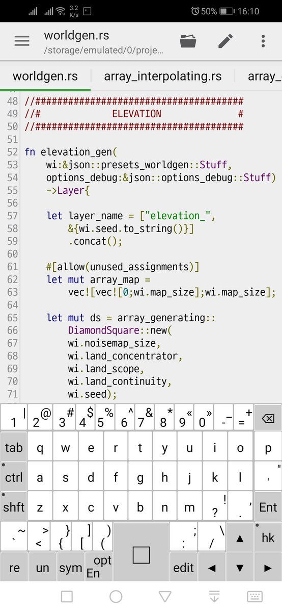Tap the battery indicator in status bar
The image size is (282, 612).
tap(227, 11)
